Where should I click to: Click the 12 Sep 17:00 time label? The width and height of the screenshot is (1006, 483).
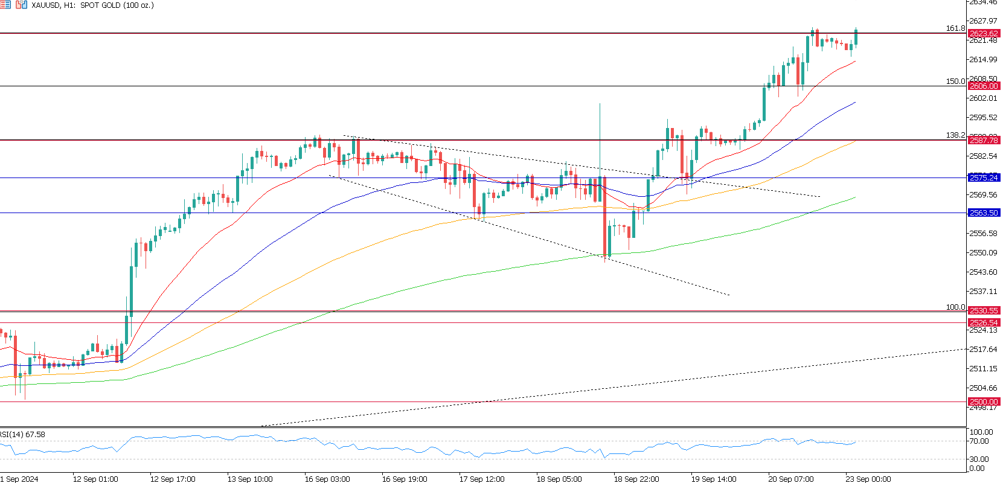click(173, 479)
